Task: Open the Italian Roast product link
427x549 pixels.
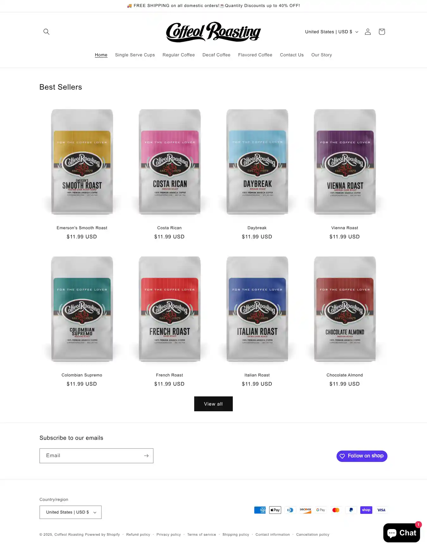Action: [x=257, y=375]
